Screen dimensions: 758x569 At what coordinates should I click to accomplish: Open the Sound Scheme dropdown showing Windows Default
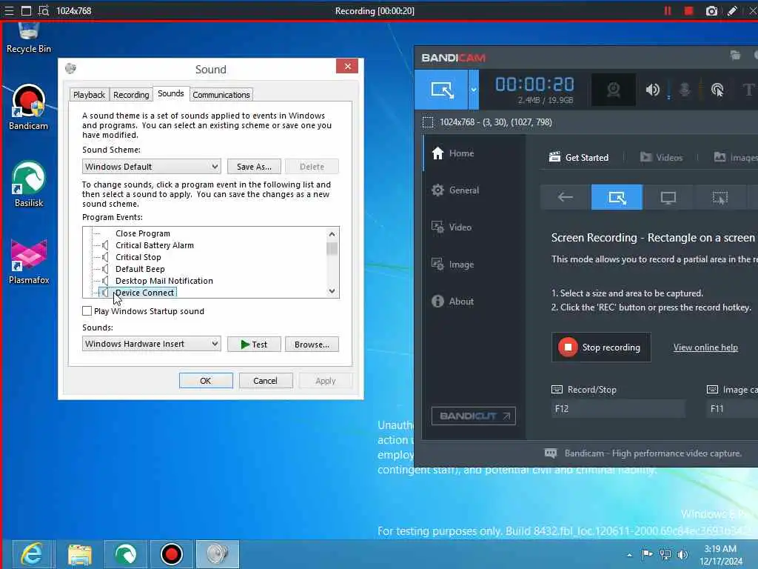pyautogui.click(x=151, y=167)
